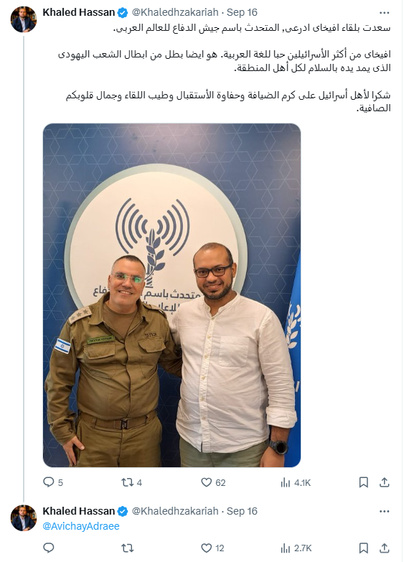Open the @AvichayAdraee mention link
404x562 pixels.
click(81, 526)
